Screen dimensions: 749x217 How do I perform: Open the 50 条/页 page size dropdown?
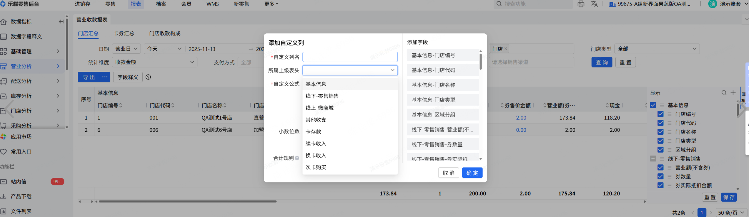(x=731, y=213)
